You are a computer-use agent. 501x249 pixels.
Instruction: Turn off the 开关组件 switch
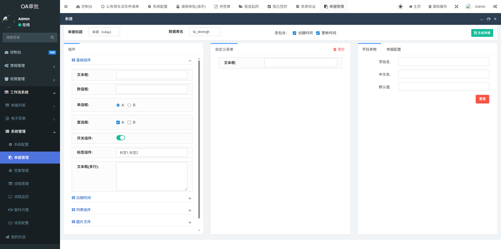pos(121,138)
